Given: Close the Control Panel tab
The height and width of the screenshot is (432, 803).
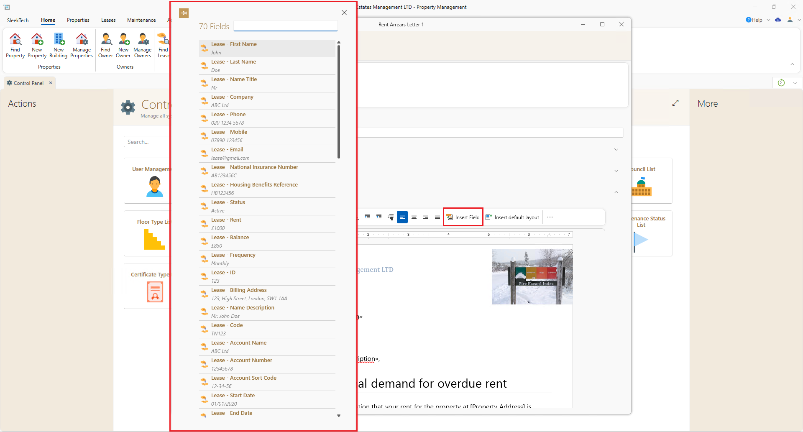Looking at the screenshot, I should pyautogui.click(x=51, y=83).
